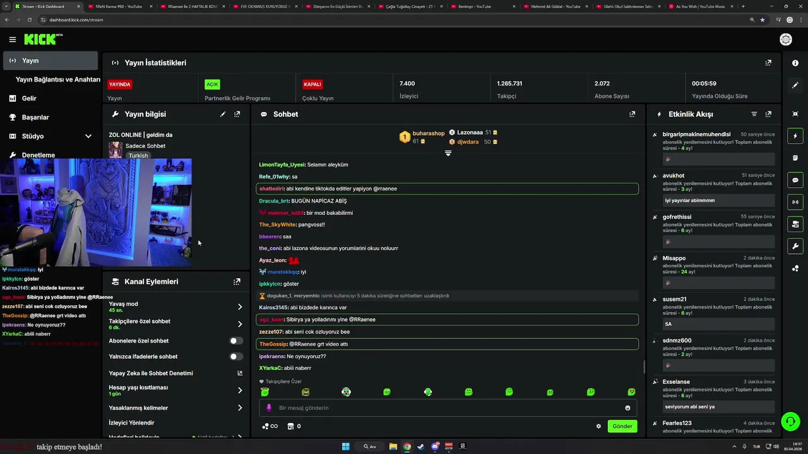The height and width of the screenshot is (454, 808).
Task: Pop out the Sohbet chat panel
Action: 632,114
